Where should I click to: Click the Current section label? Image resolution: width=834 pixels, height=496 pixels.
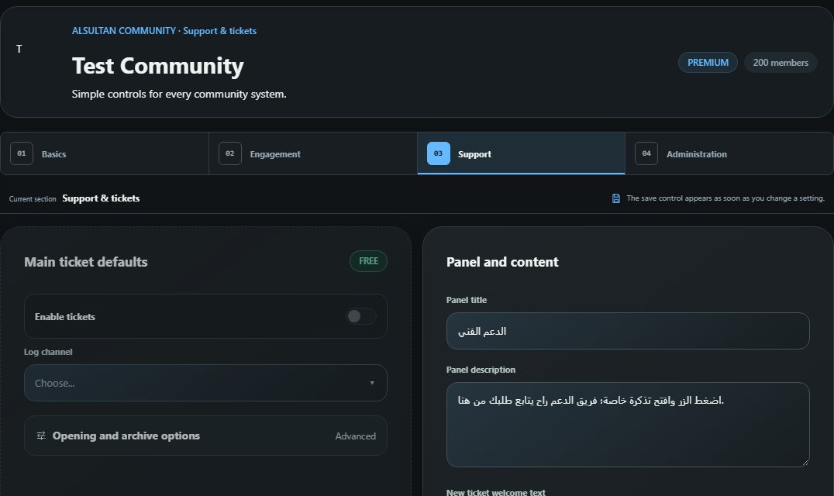pos(33,199)
